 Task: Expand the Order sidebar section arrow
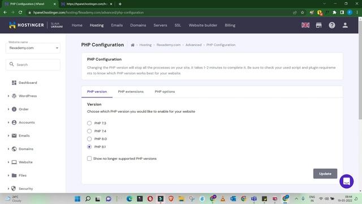coord(8,109)
